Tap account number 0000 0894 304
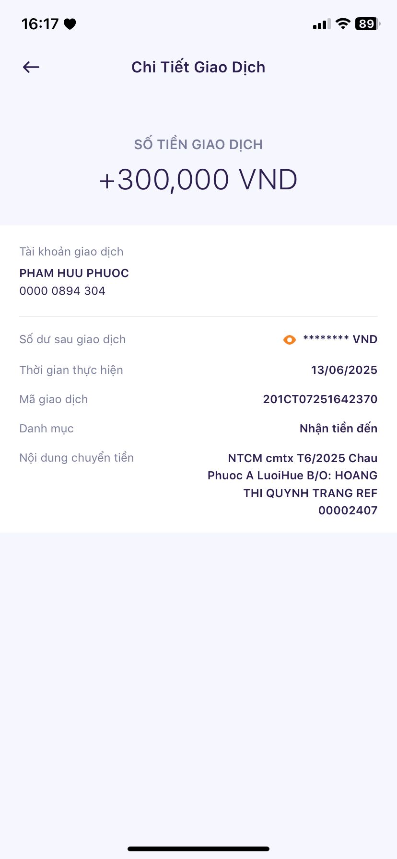 click(62, 291)
